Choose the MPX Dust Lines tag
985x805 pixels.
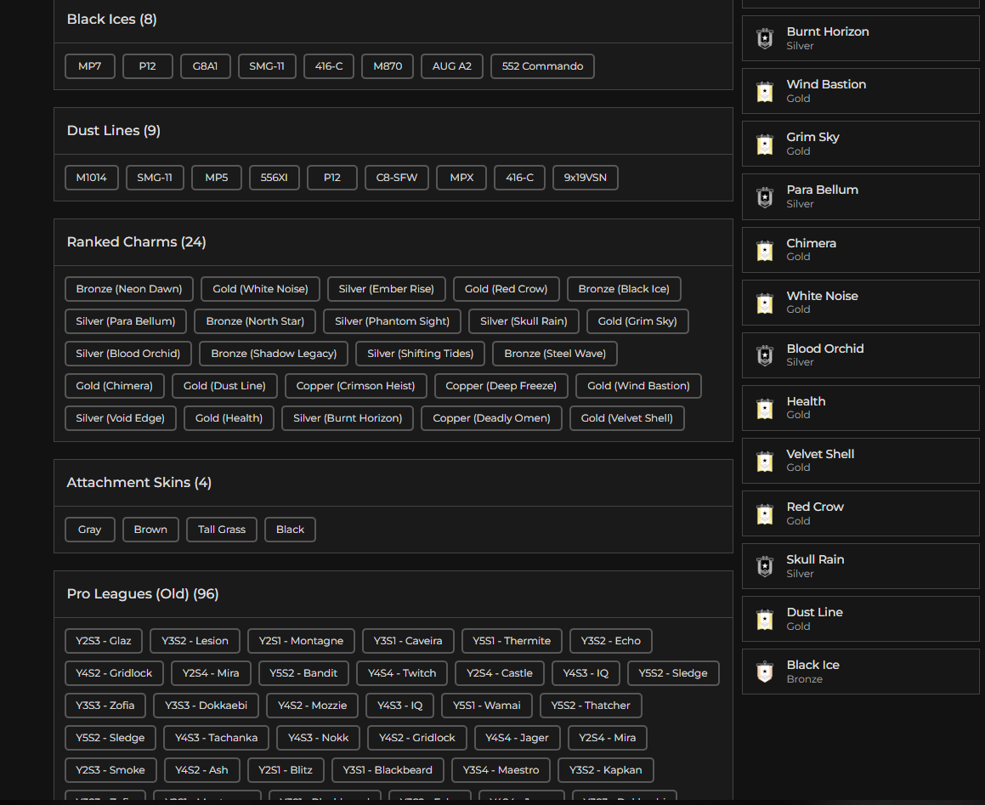point(461,177)
